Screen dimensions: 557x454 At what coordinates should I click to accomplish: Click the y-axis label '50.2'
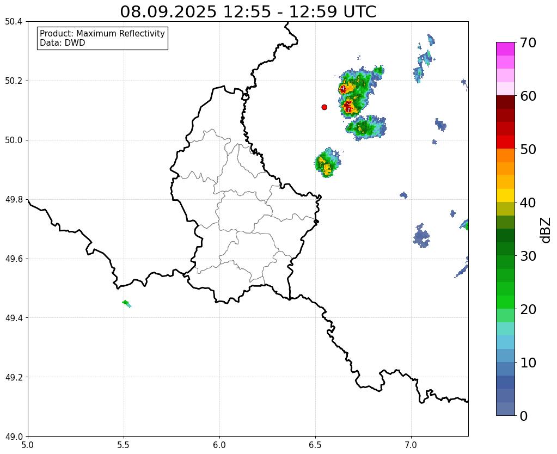click(14, 81)
